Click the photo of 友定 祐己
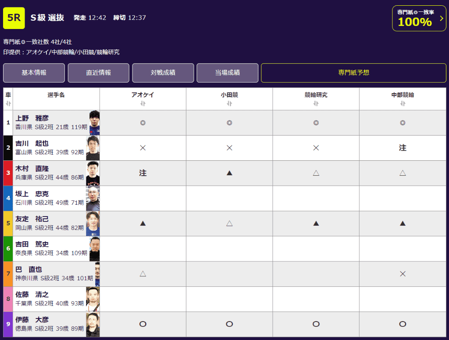Viewport: 449px width, 340px height. pyautogui.click(x=93, y=224)
